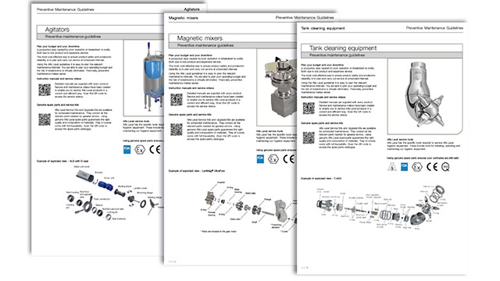Click the grey subtitle bar under Magnetic mixers title

coord(233,45)
